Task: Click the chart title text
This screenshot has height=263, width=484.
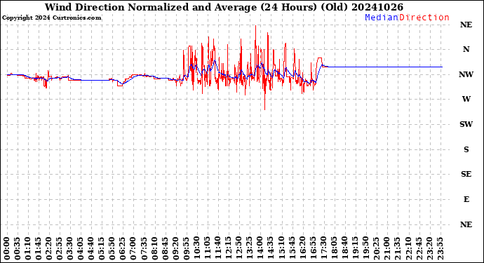Action: click(x=224, y=7)
